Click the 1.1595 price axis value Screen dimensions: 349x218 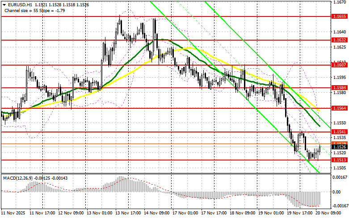click(x=339, y=77)
